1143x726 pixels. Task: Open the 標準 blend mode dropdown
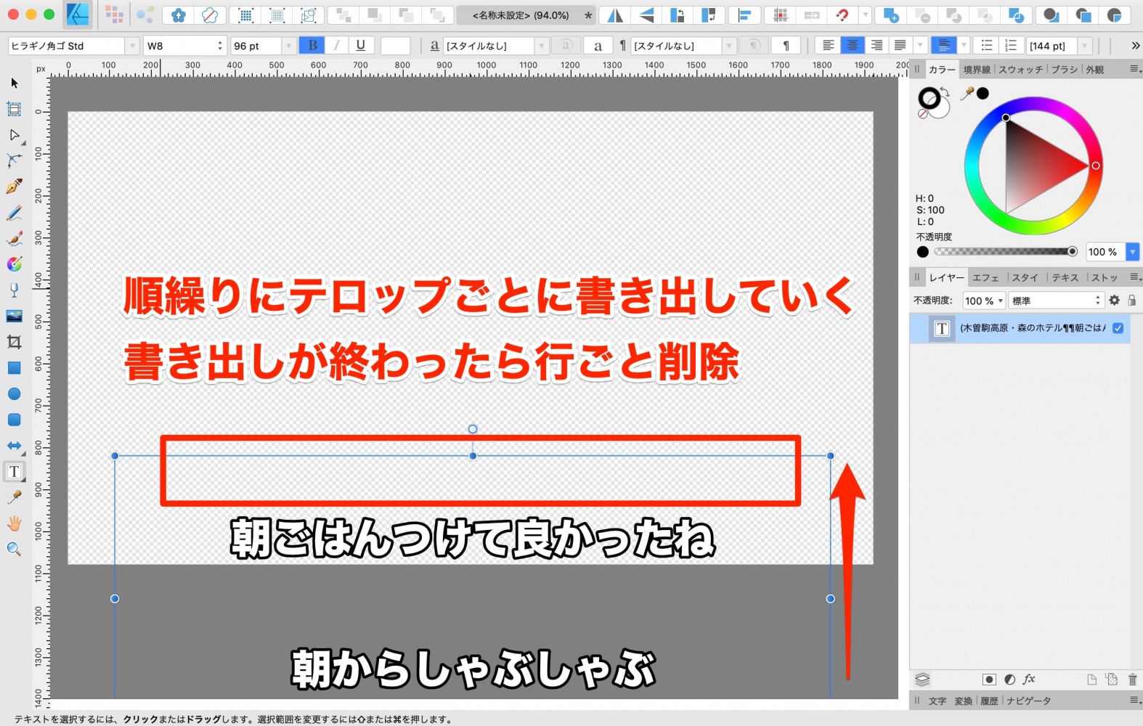point(1057,301)
